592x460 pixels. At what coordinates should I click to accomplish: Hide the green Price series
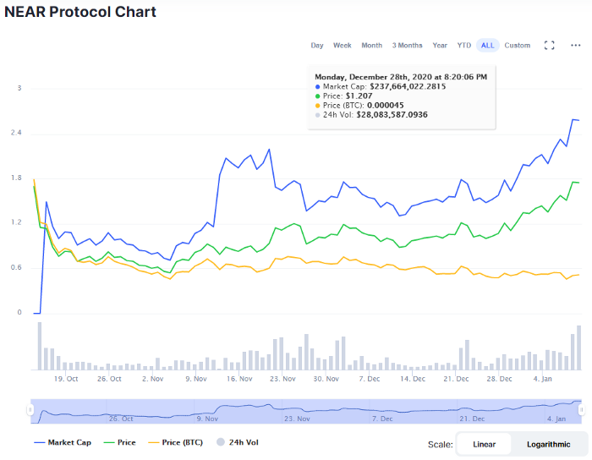(x=119, y=442)
